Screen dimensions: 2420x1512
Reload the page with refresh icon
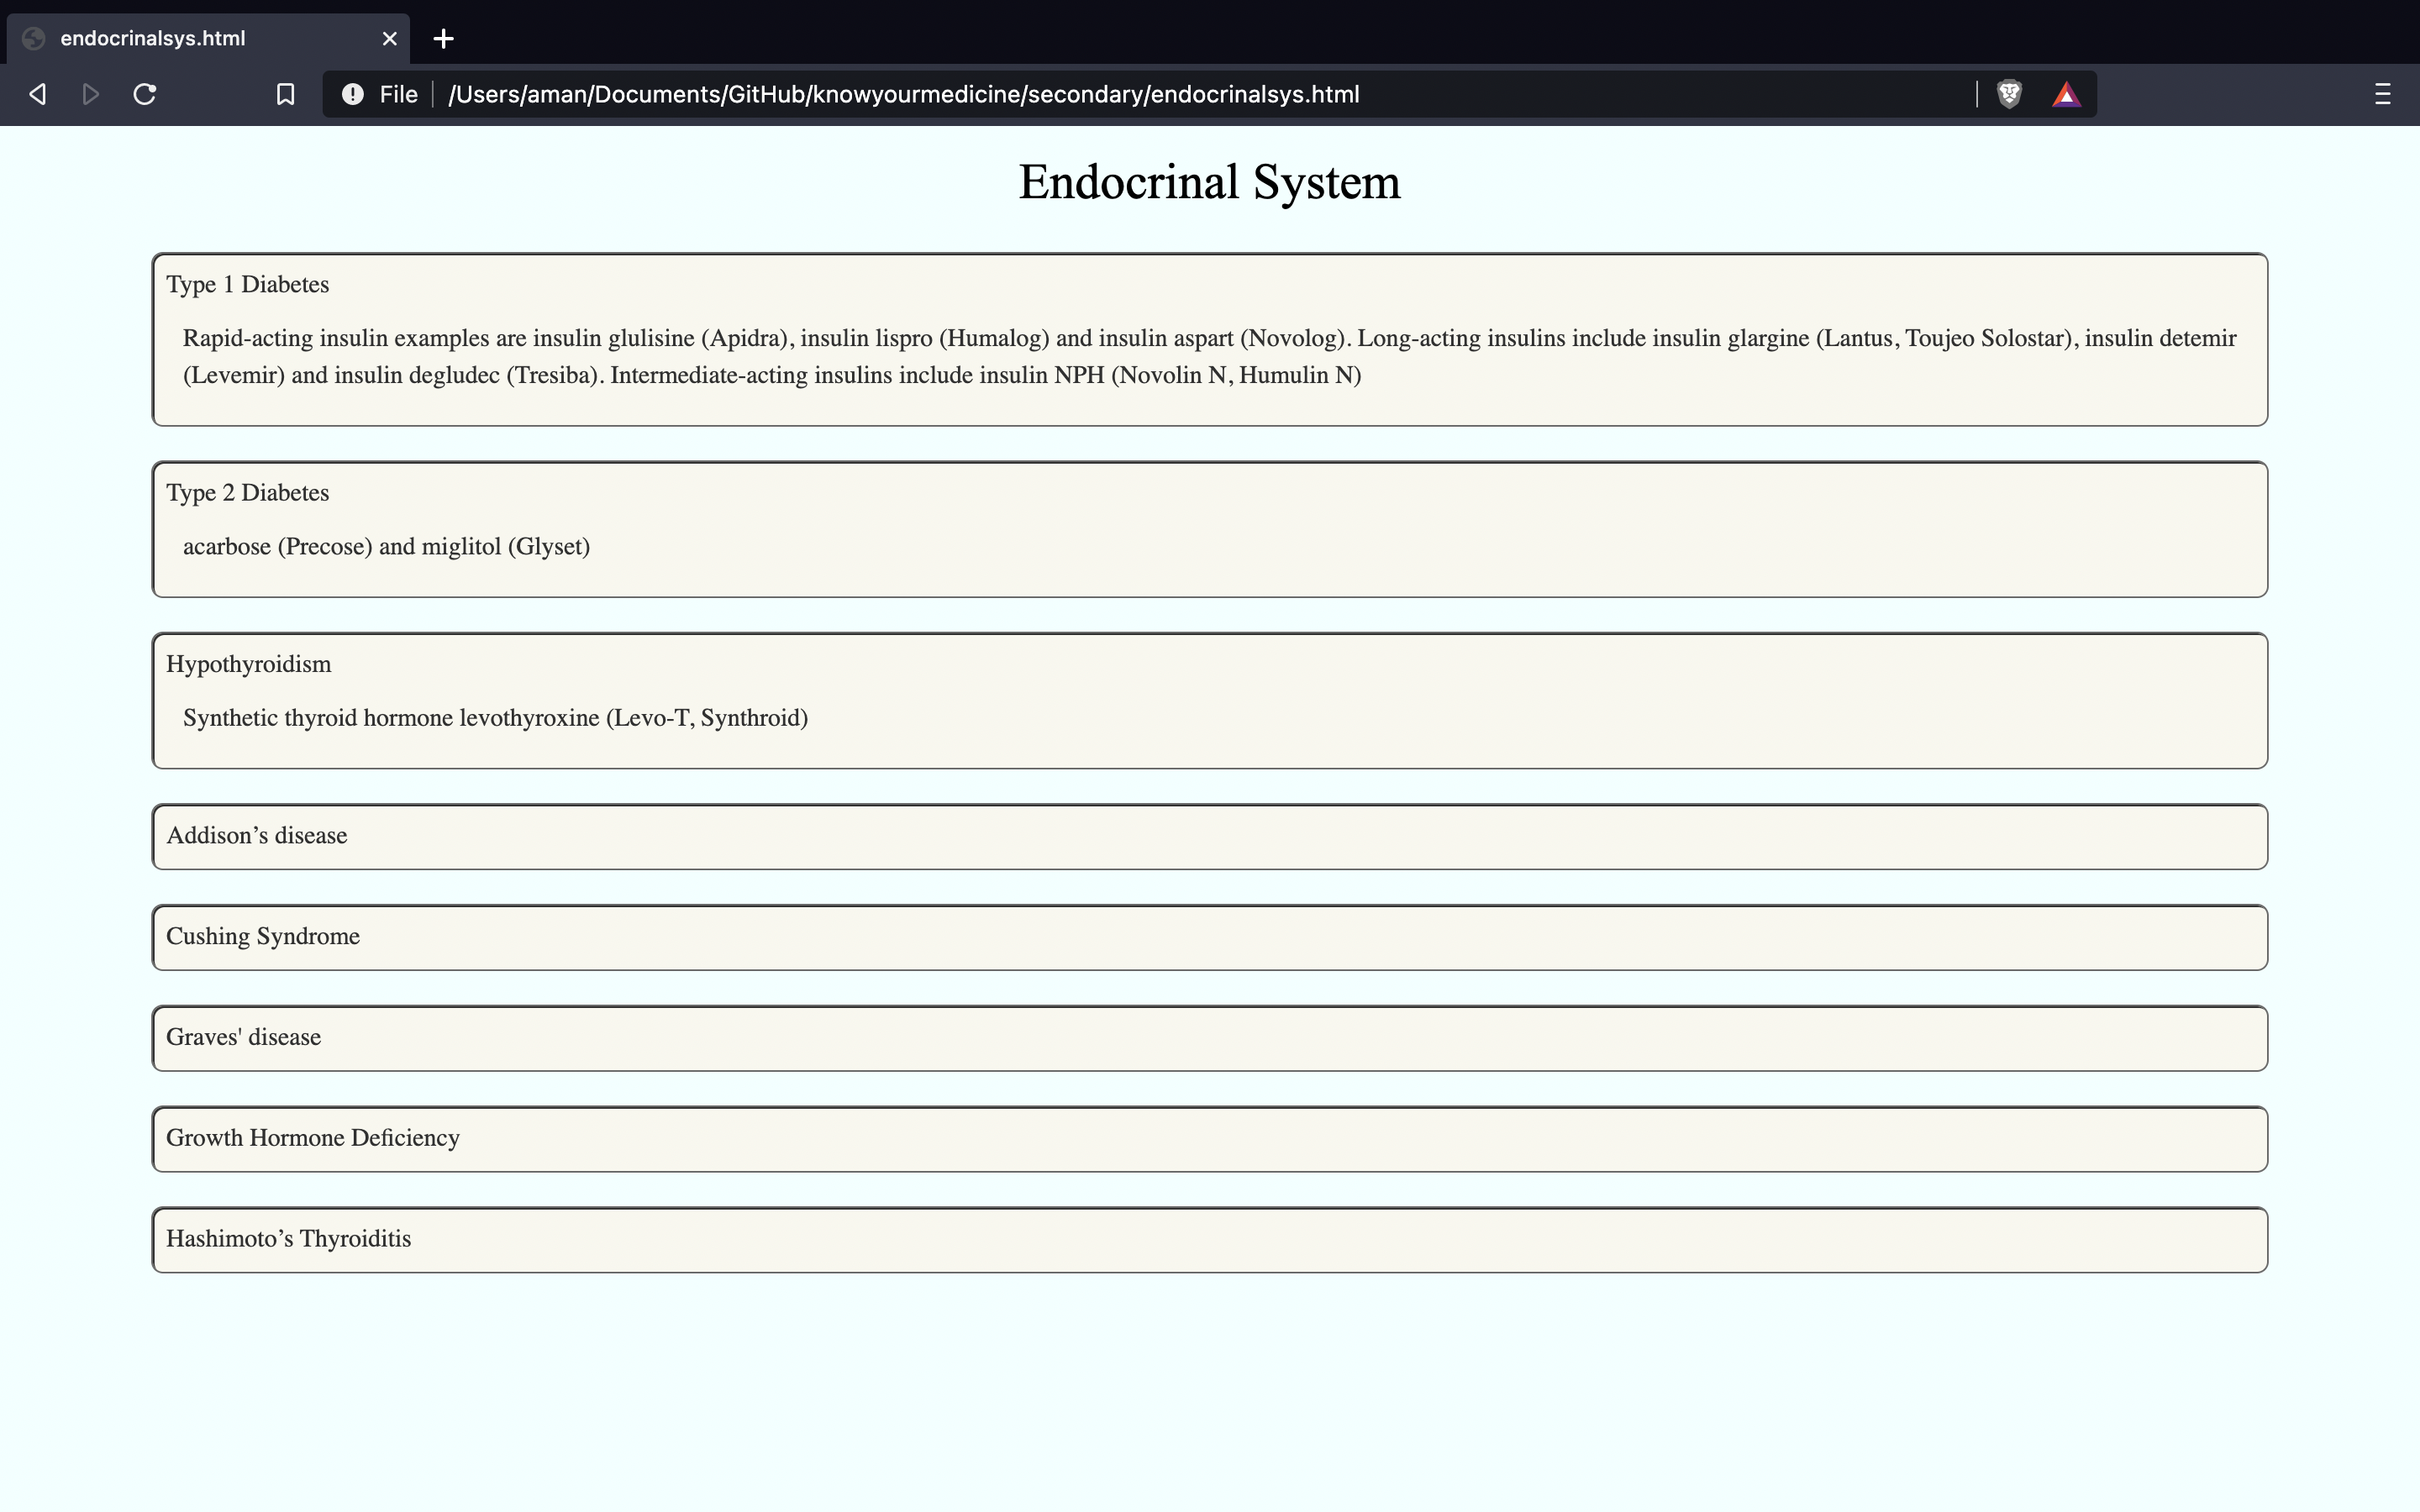[x=145, y=94]
